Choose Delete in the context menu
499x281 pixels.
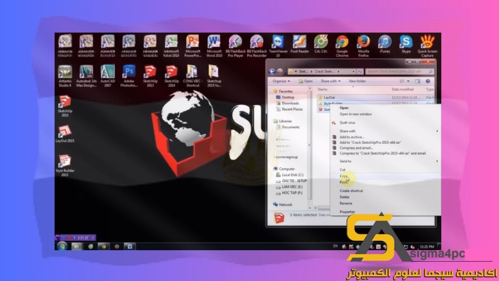(x=344, y=197)
